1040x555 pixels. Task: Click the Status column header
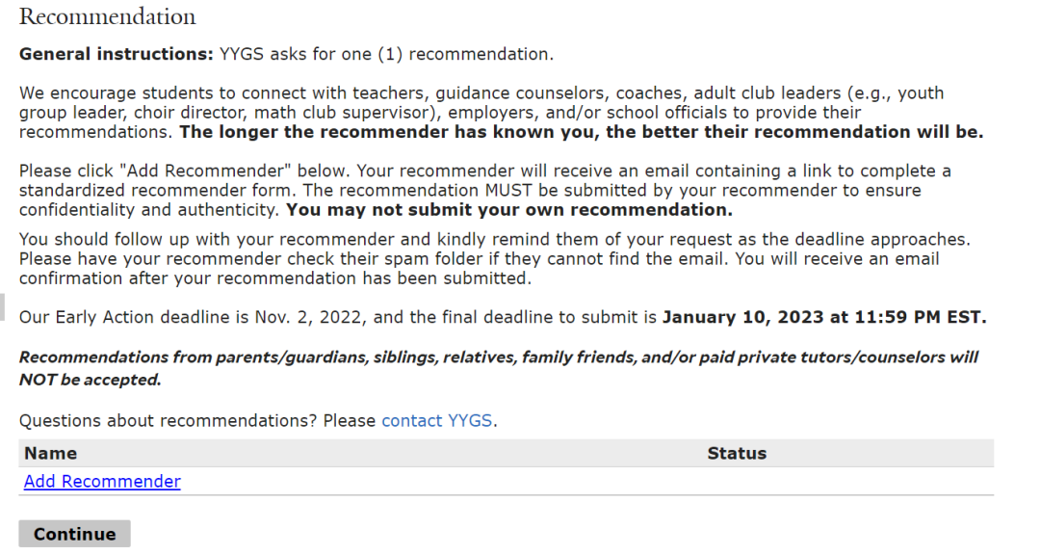coord(737,453)
